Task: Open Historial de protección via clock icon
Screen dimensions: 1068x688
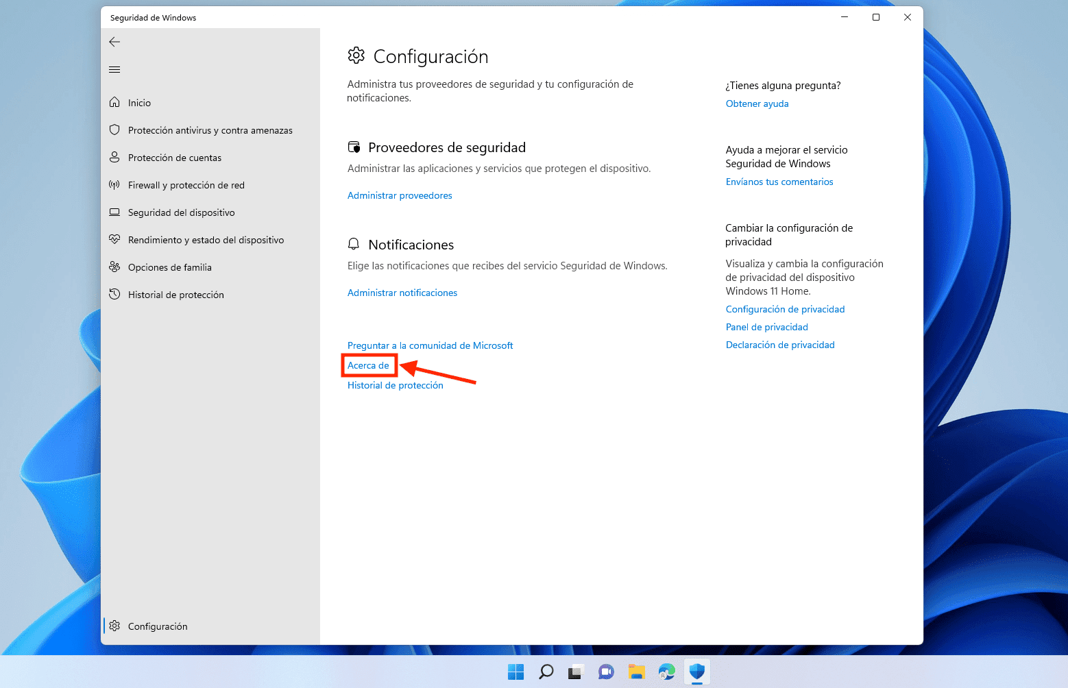Action: pyautogui.click(x=115, y=294)
